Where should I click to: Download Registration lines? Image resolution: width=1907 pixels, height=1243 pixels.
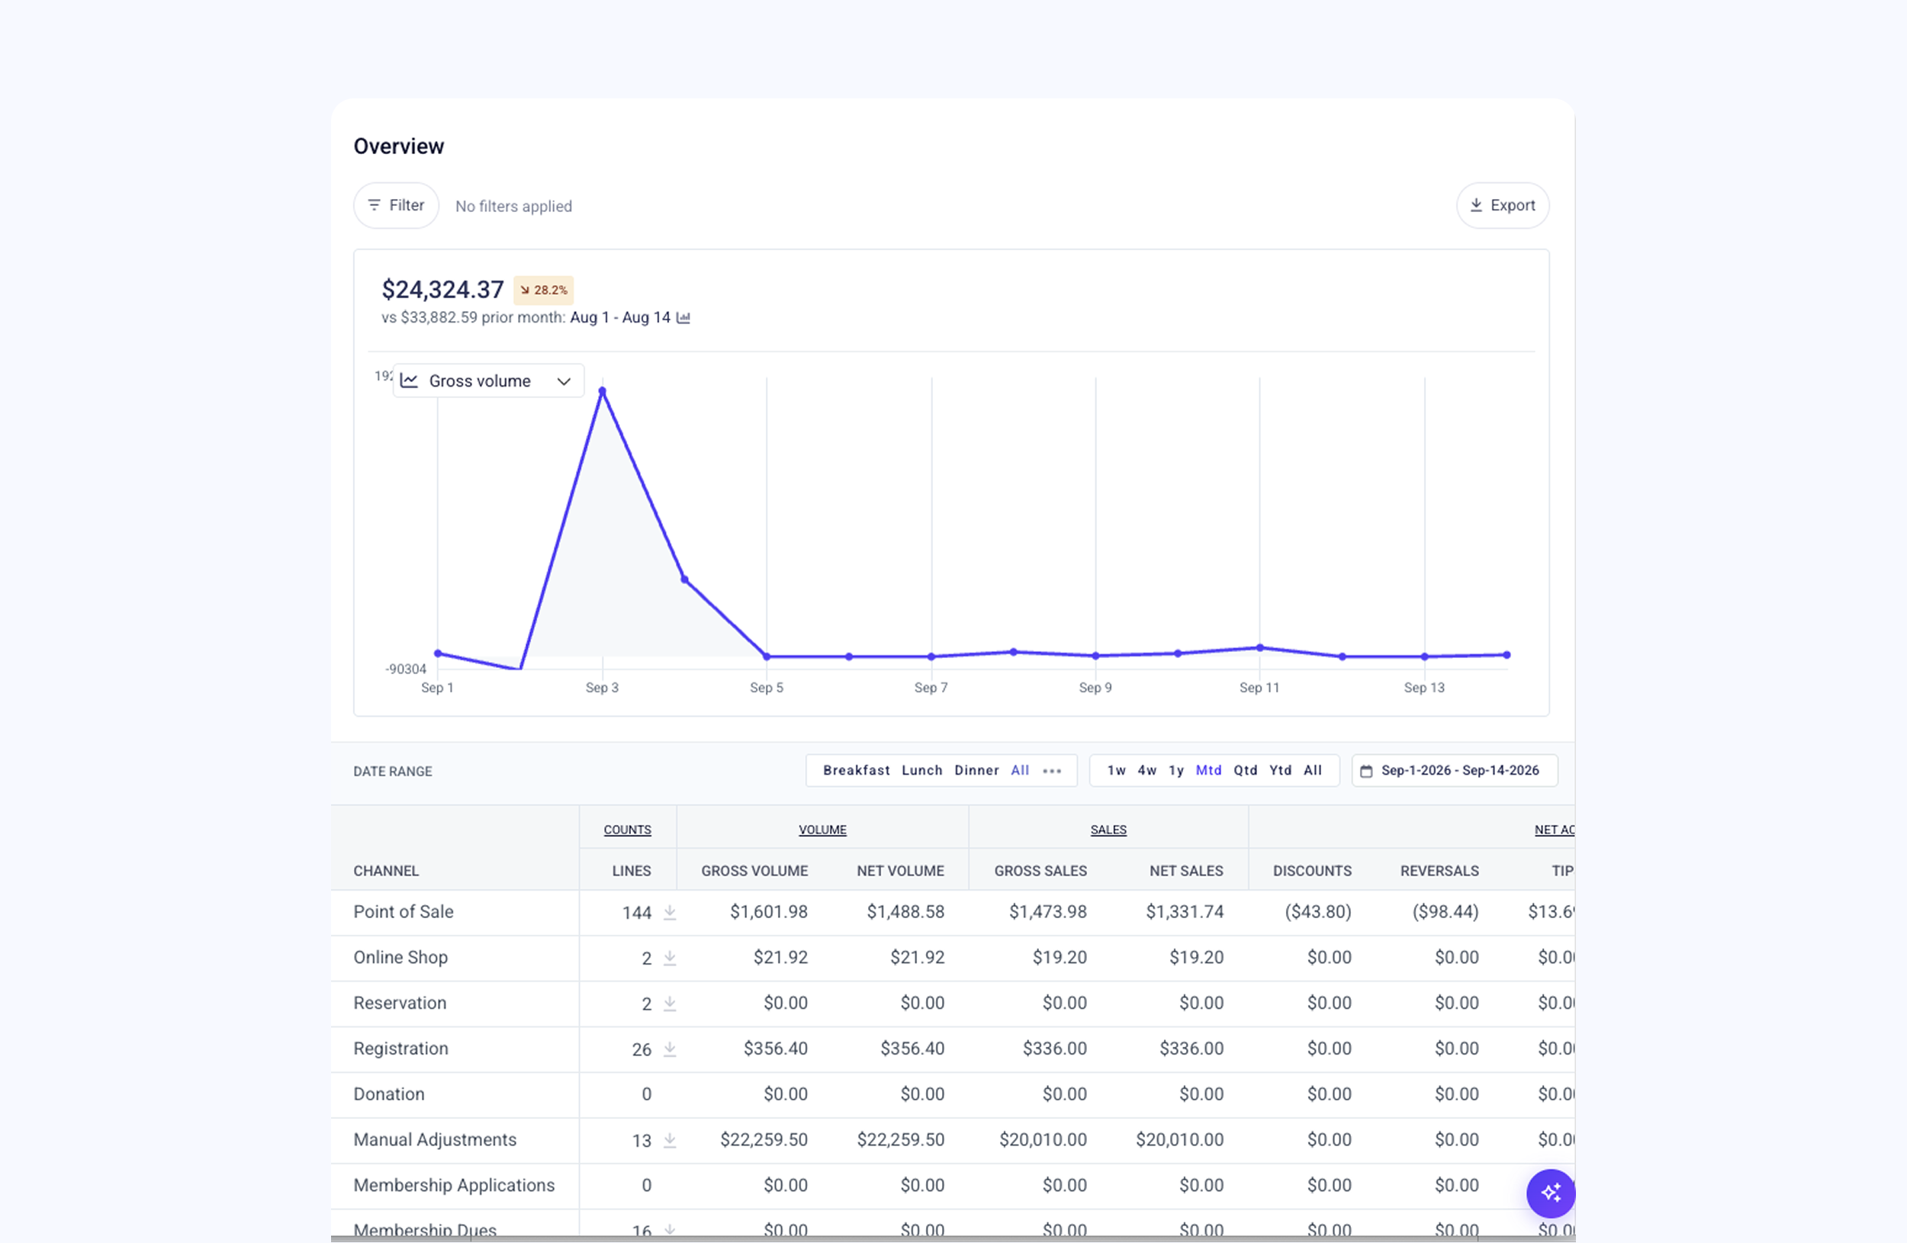click(x=670, y=1049)
